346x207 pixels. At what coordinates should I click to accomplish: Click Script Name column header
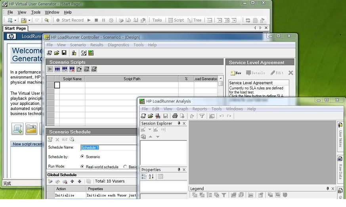click(72, 79)
